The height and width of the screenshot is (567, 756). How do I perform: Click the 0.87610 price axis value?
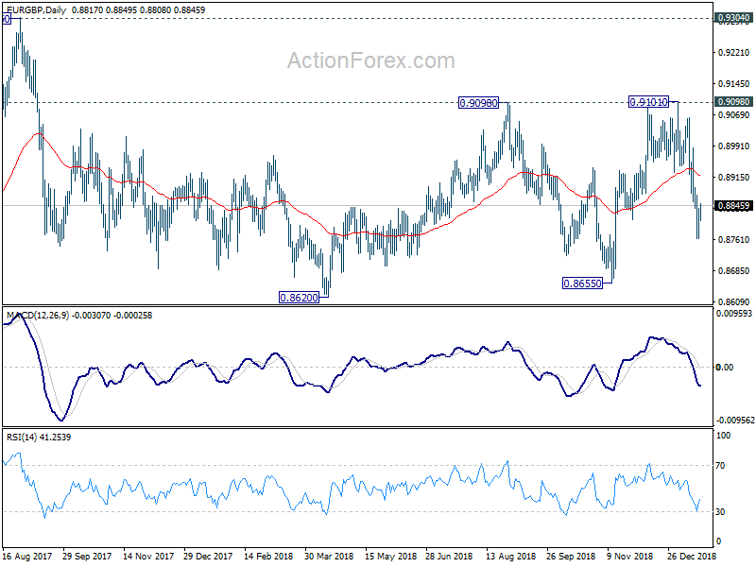pos(734,240)
